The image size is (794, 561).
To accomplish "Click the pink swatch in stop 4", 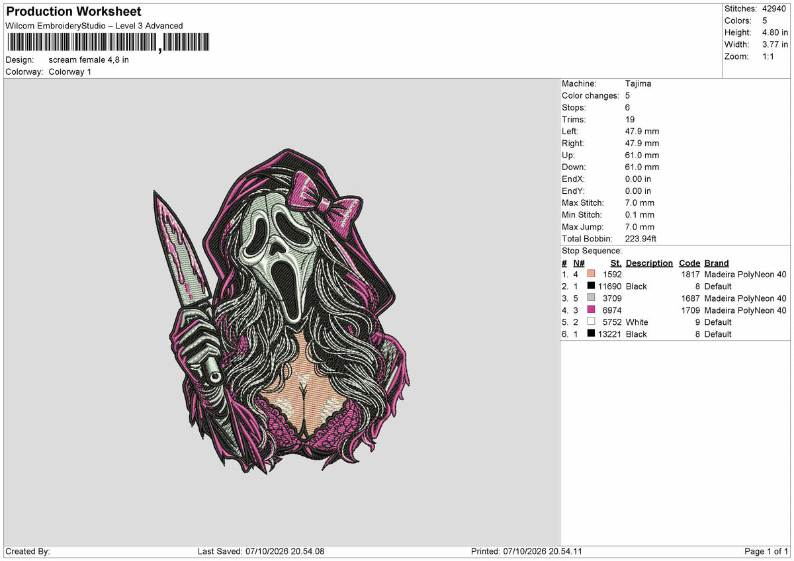I will 591,310.
